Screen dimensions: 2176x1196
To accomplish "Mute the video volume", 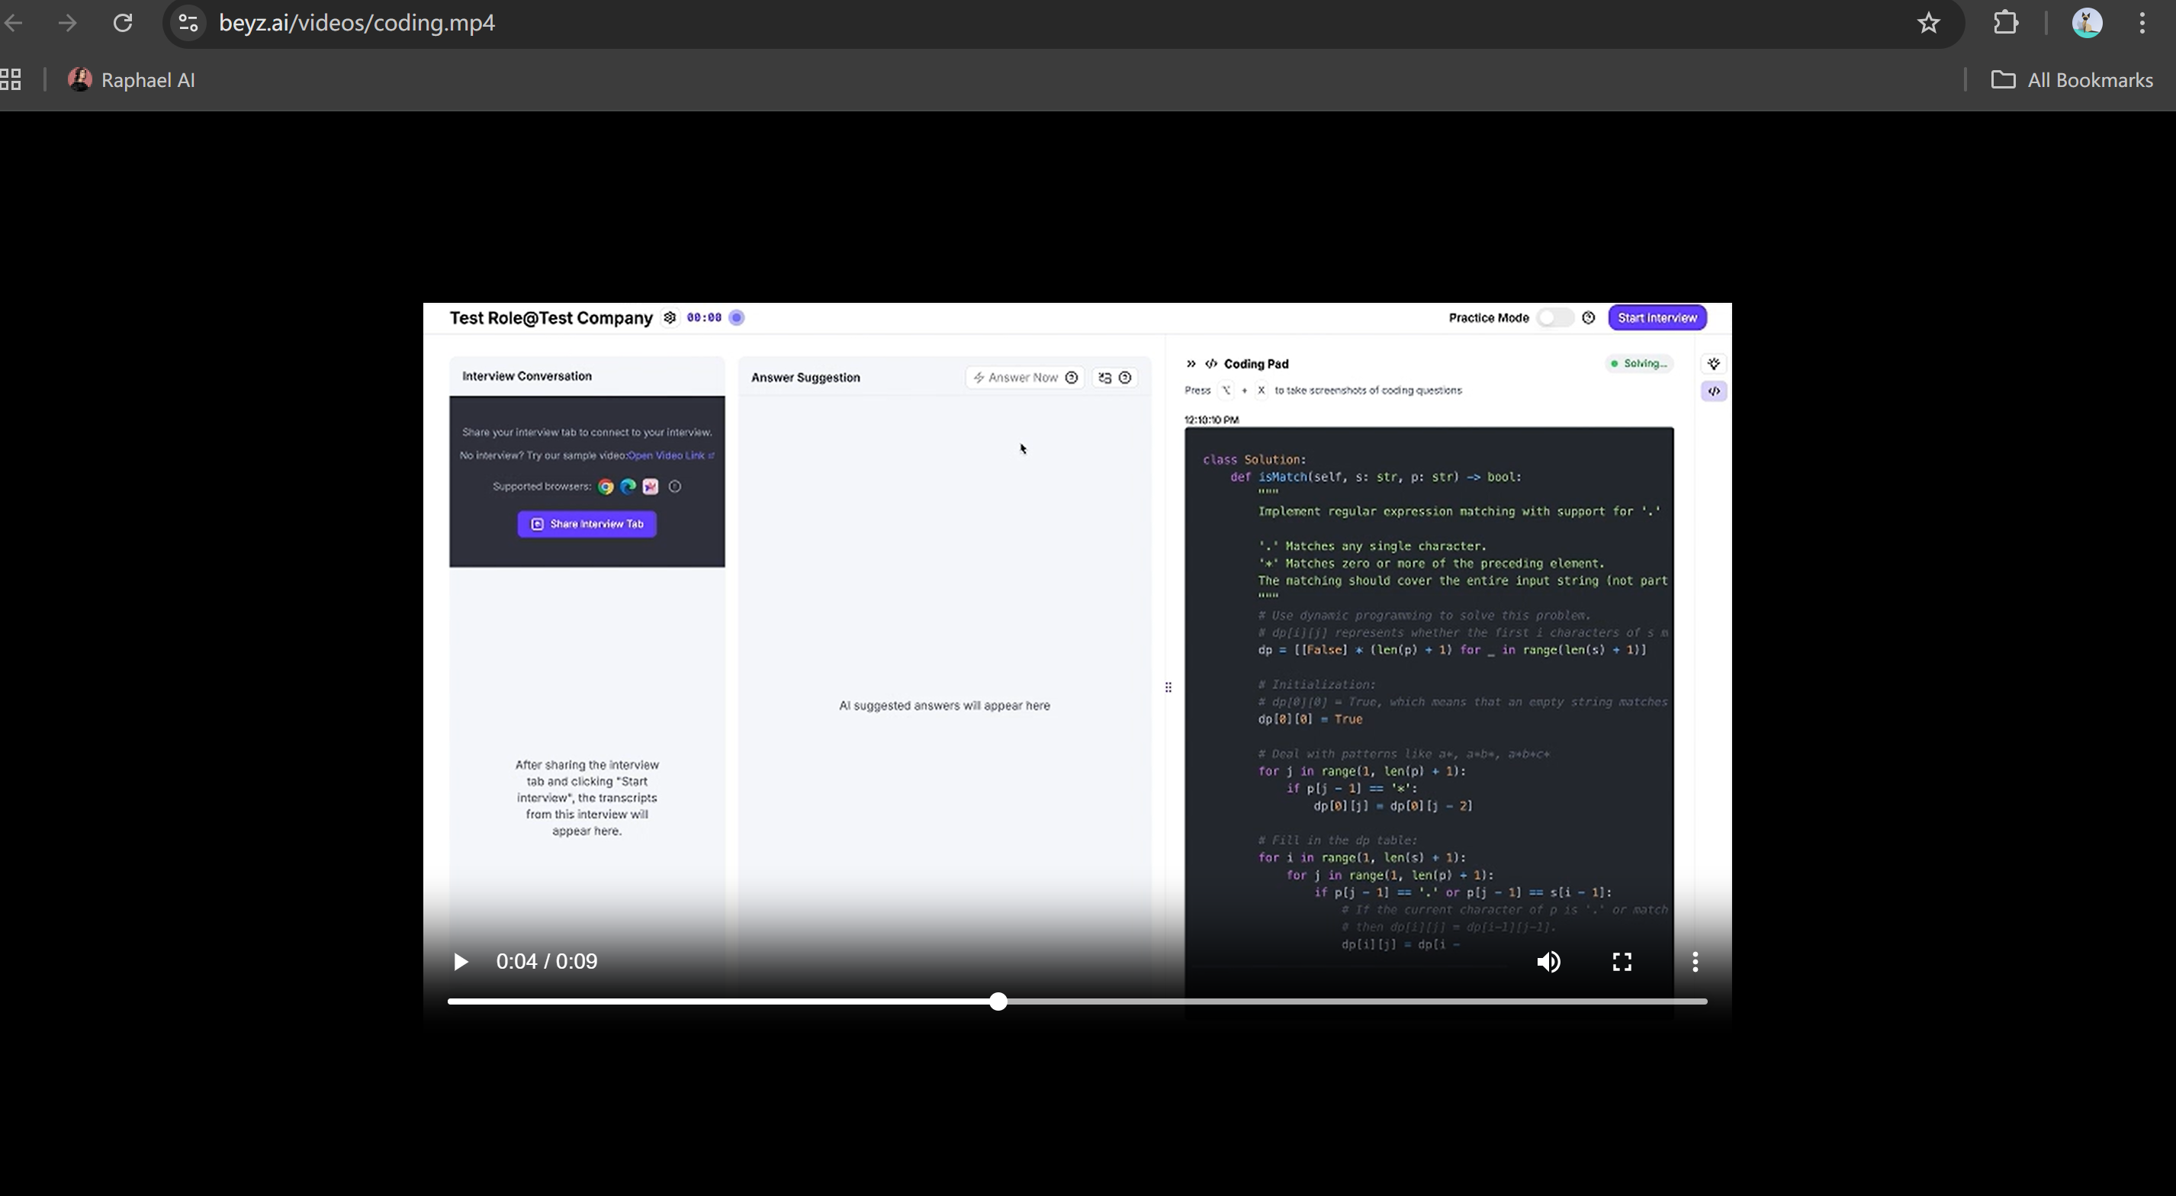I will click(x=1548, y=962).
